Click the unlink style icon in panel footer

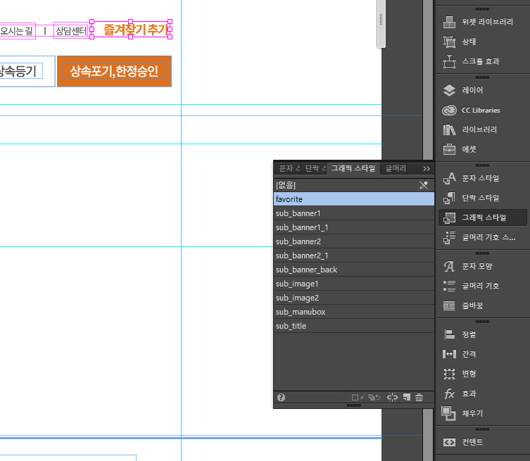point(393,398)
